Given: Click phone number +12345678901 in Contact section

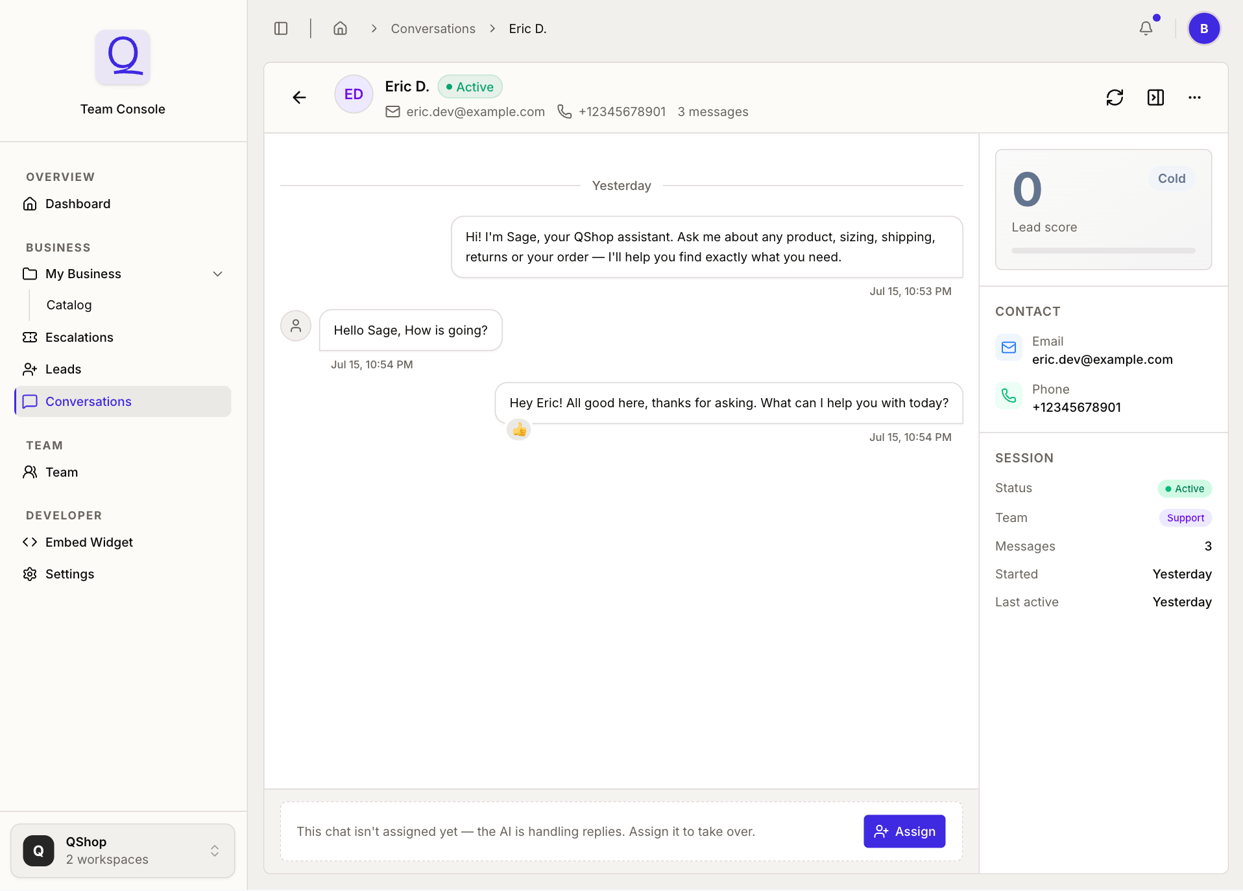Looking at the screenshot, I should pos(1076,407).
